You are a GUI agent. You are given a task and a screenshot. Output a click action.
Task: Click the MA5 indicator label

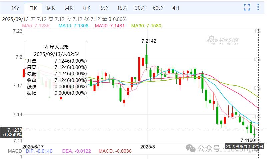tap(36, 26)
